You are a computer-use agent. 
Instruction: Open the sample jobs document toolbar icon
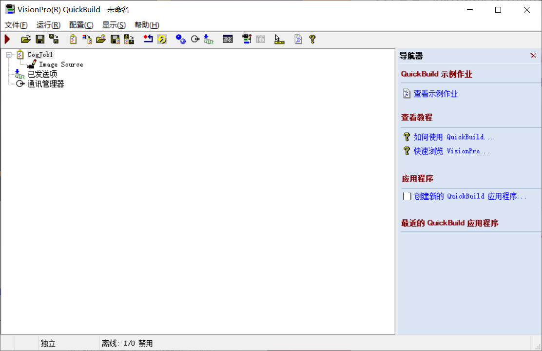click(298, 39)
